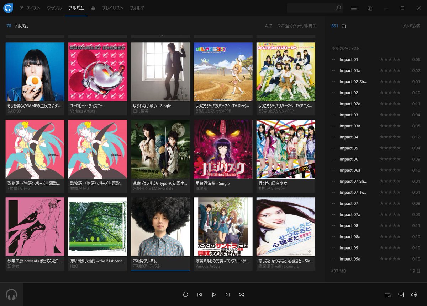Click the search magnifier icon
The height and width of the screenshot is (306, 427).
pos(338,8)
